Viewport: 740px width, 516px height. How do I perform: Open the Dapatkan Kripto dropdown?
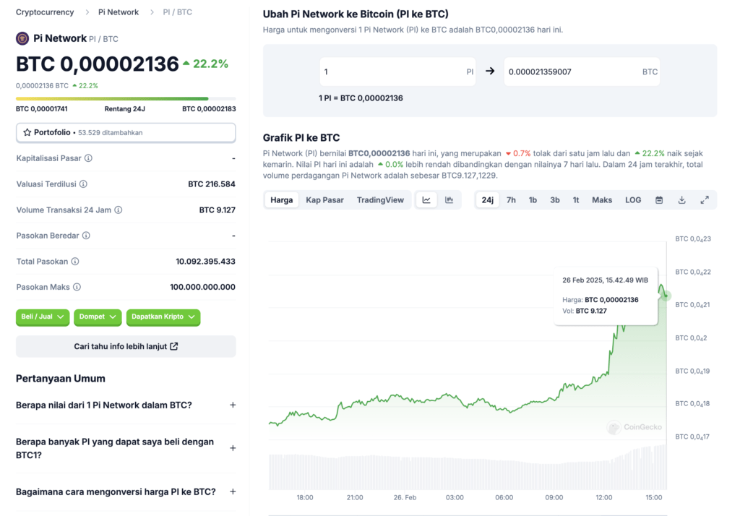(163, 317)
